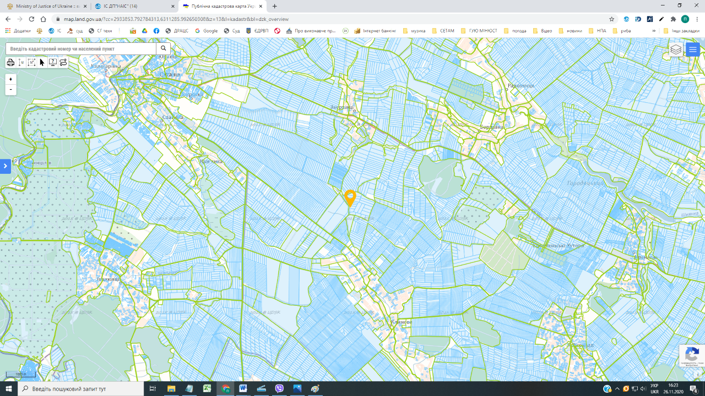Open the Додатки apps bookmark
Image resolution: width=705 pixels, height=396 pixels.
[18, 31]
